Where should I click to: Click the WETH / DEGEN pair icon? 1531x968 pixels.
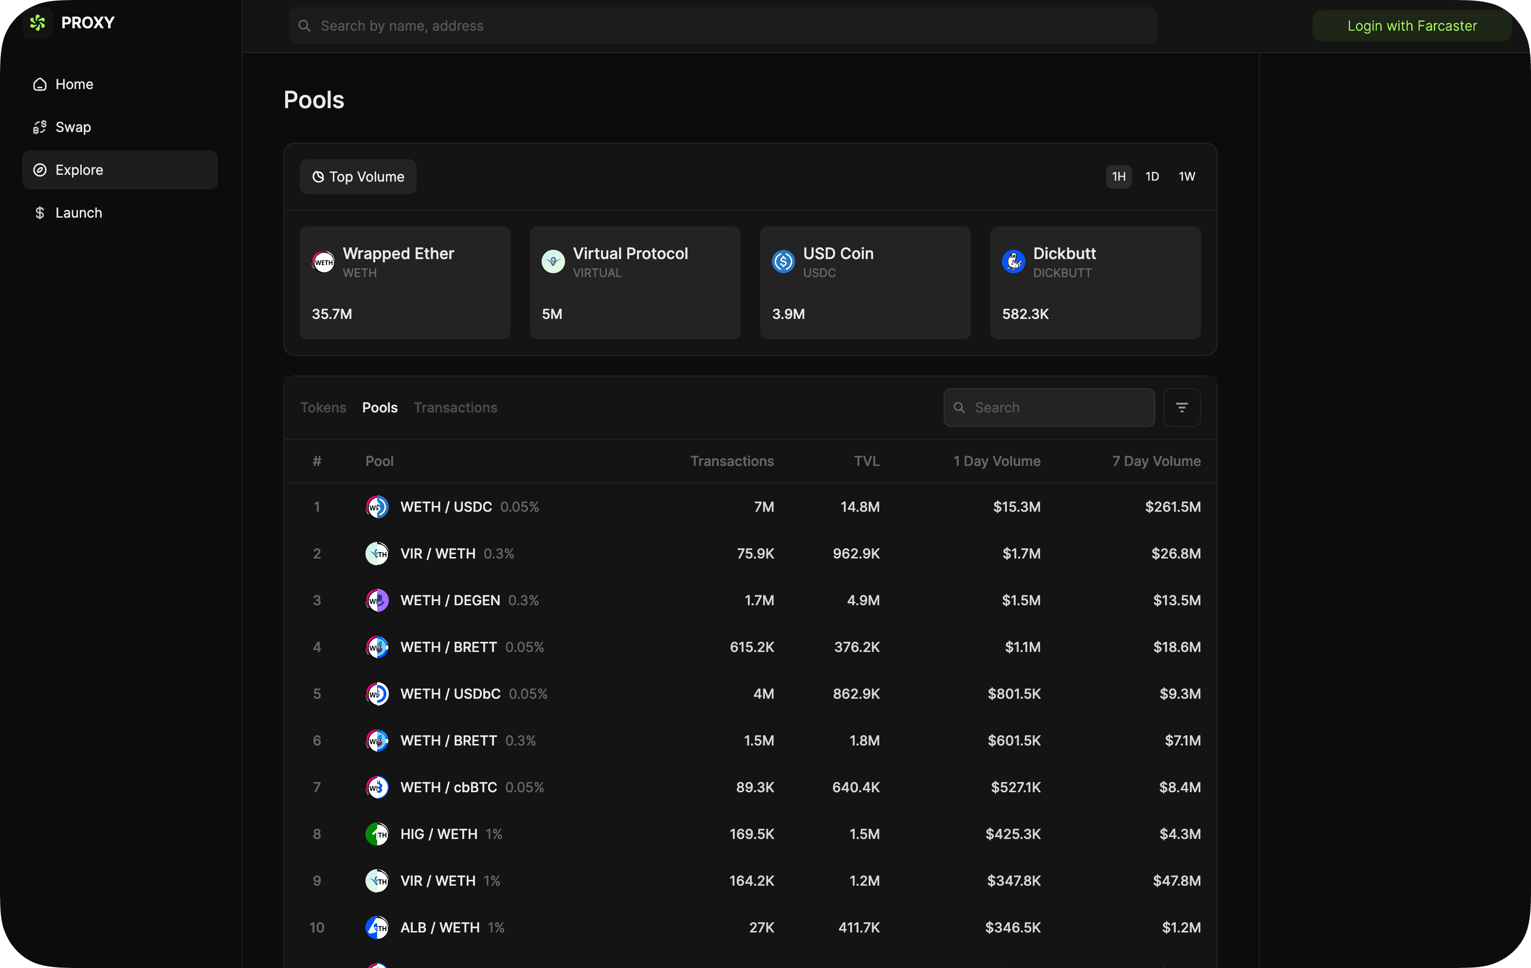377,600
